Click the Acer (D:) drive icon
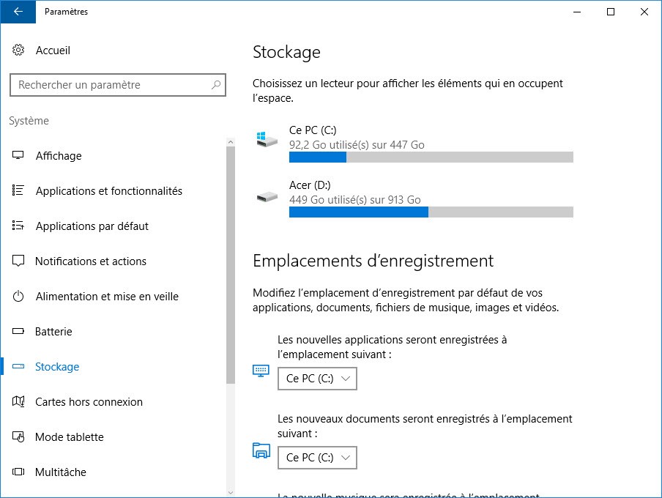The image size is (662, 498). 267,197
